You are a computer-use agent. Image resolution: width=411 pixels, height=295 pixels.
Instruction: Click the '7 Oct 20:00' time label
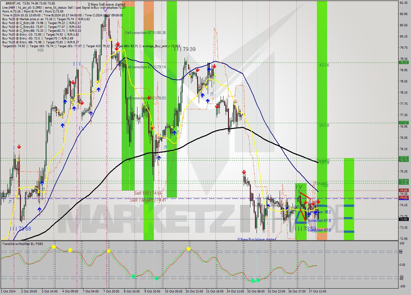[x=111, y=291]
